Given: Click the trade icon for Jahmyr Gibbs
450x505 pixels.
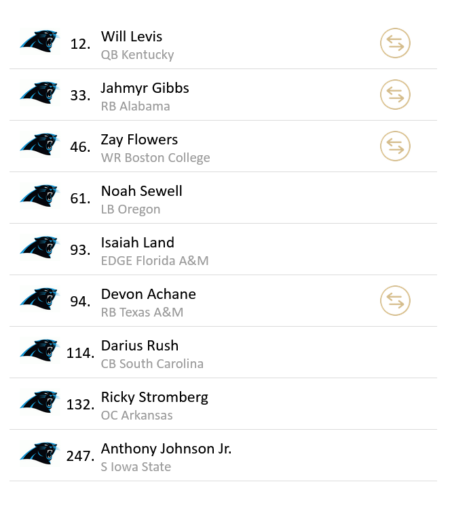Looking at the screenshot, I should (x=395, y=95).
